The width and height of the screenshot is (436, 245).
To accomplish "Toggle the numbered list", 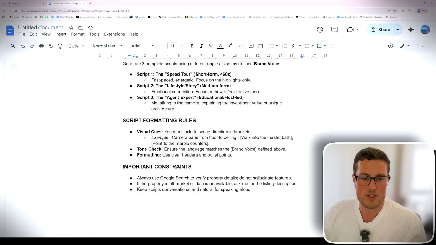I will click(x=319, y=46).
